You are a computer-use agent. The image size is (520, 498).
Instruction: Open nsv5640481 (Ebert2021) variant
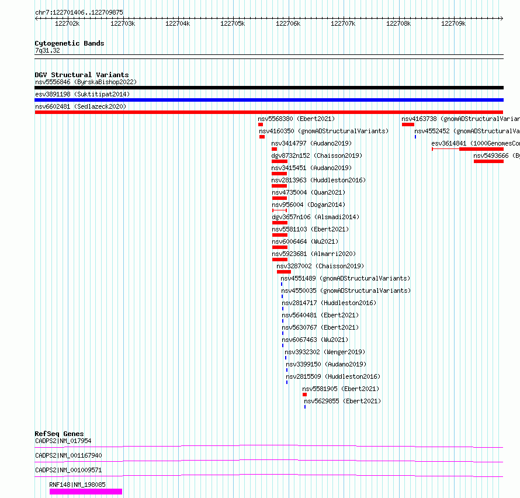pos(320,315)
